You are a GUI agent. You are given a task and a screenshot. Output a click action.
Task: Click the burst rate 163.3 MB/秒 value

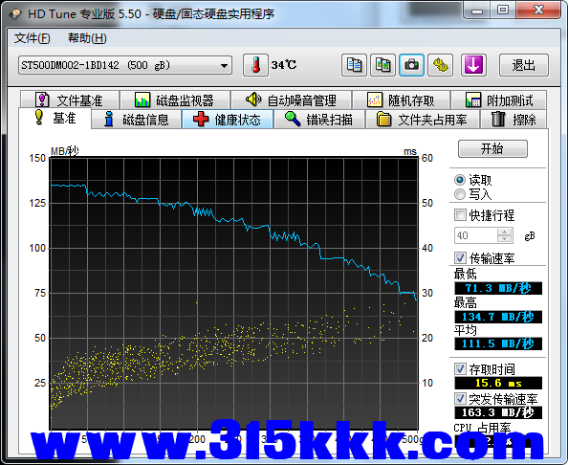[x=498, y=412]
